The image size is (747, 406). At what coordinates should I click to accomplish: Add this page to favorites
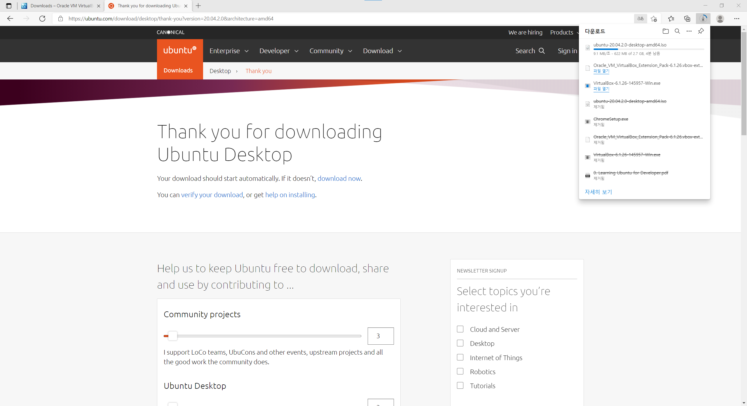click(654, 19)
